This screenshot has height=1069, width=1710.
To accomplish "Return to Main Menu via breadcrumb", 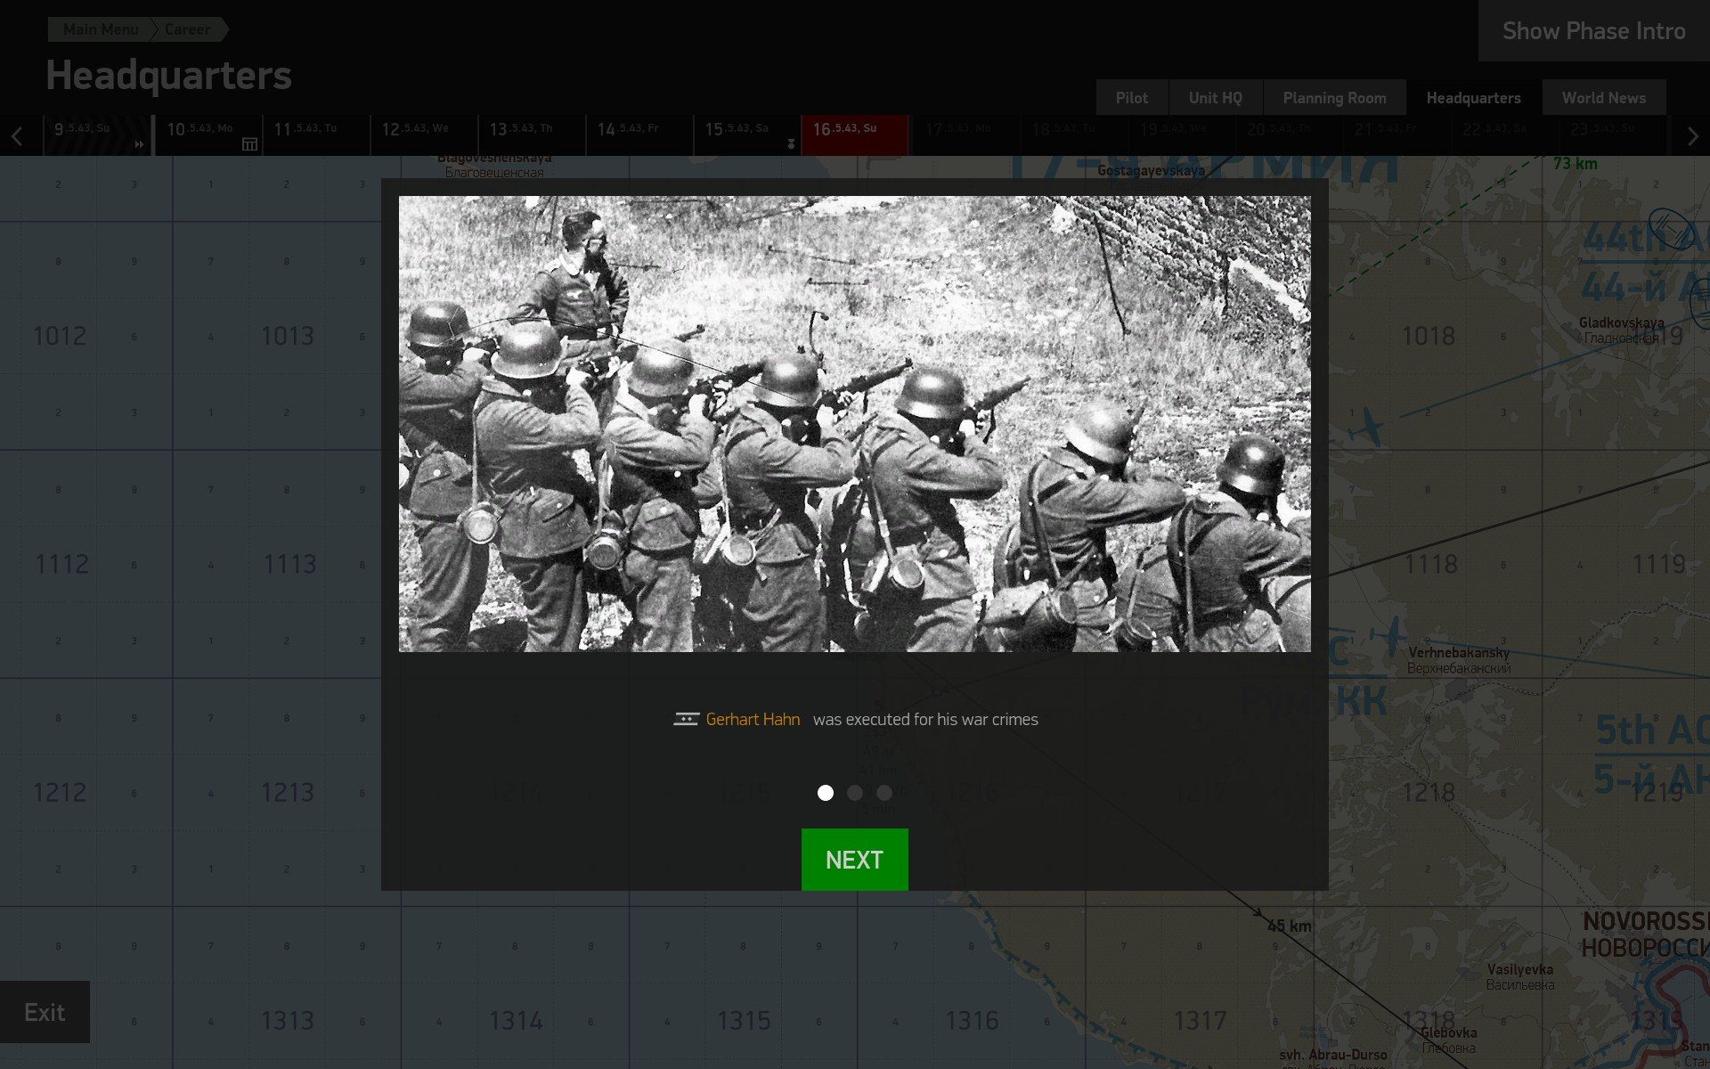I will 100,29.
